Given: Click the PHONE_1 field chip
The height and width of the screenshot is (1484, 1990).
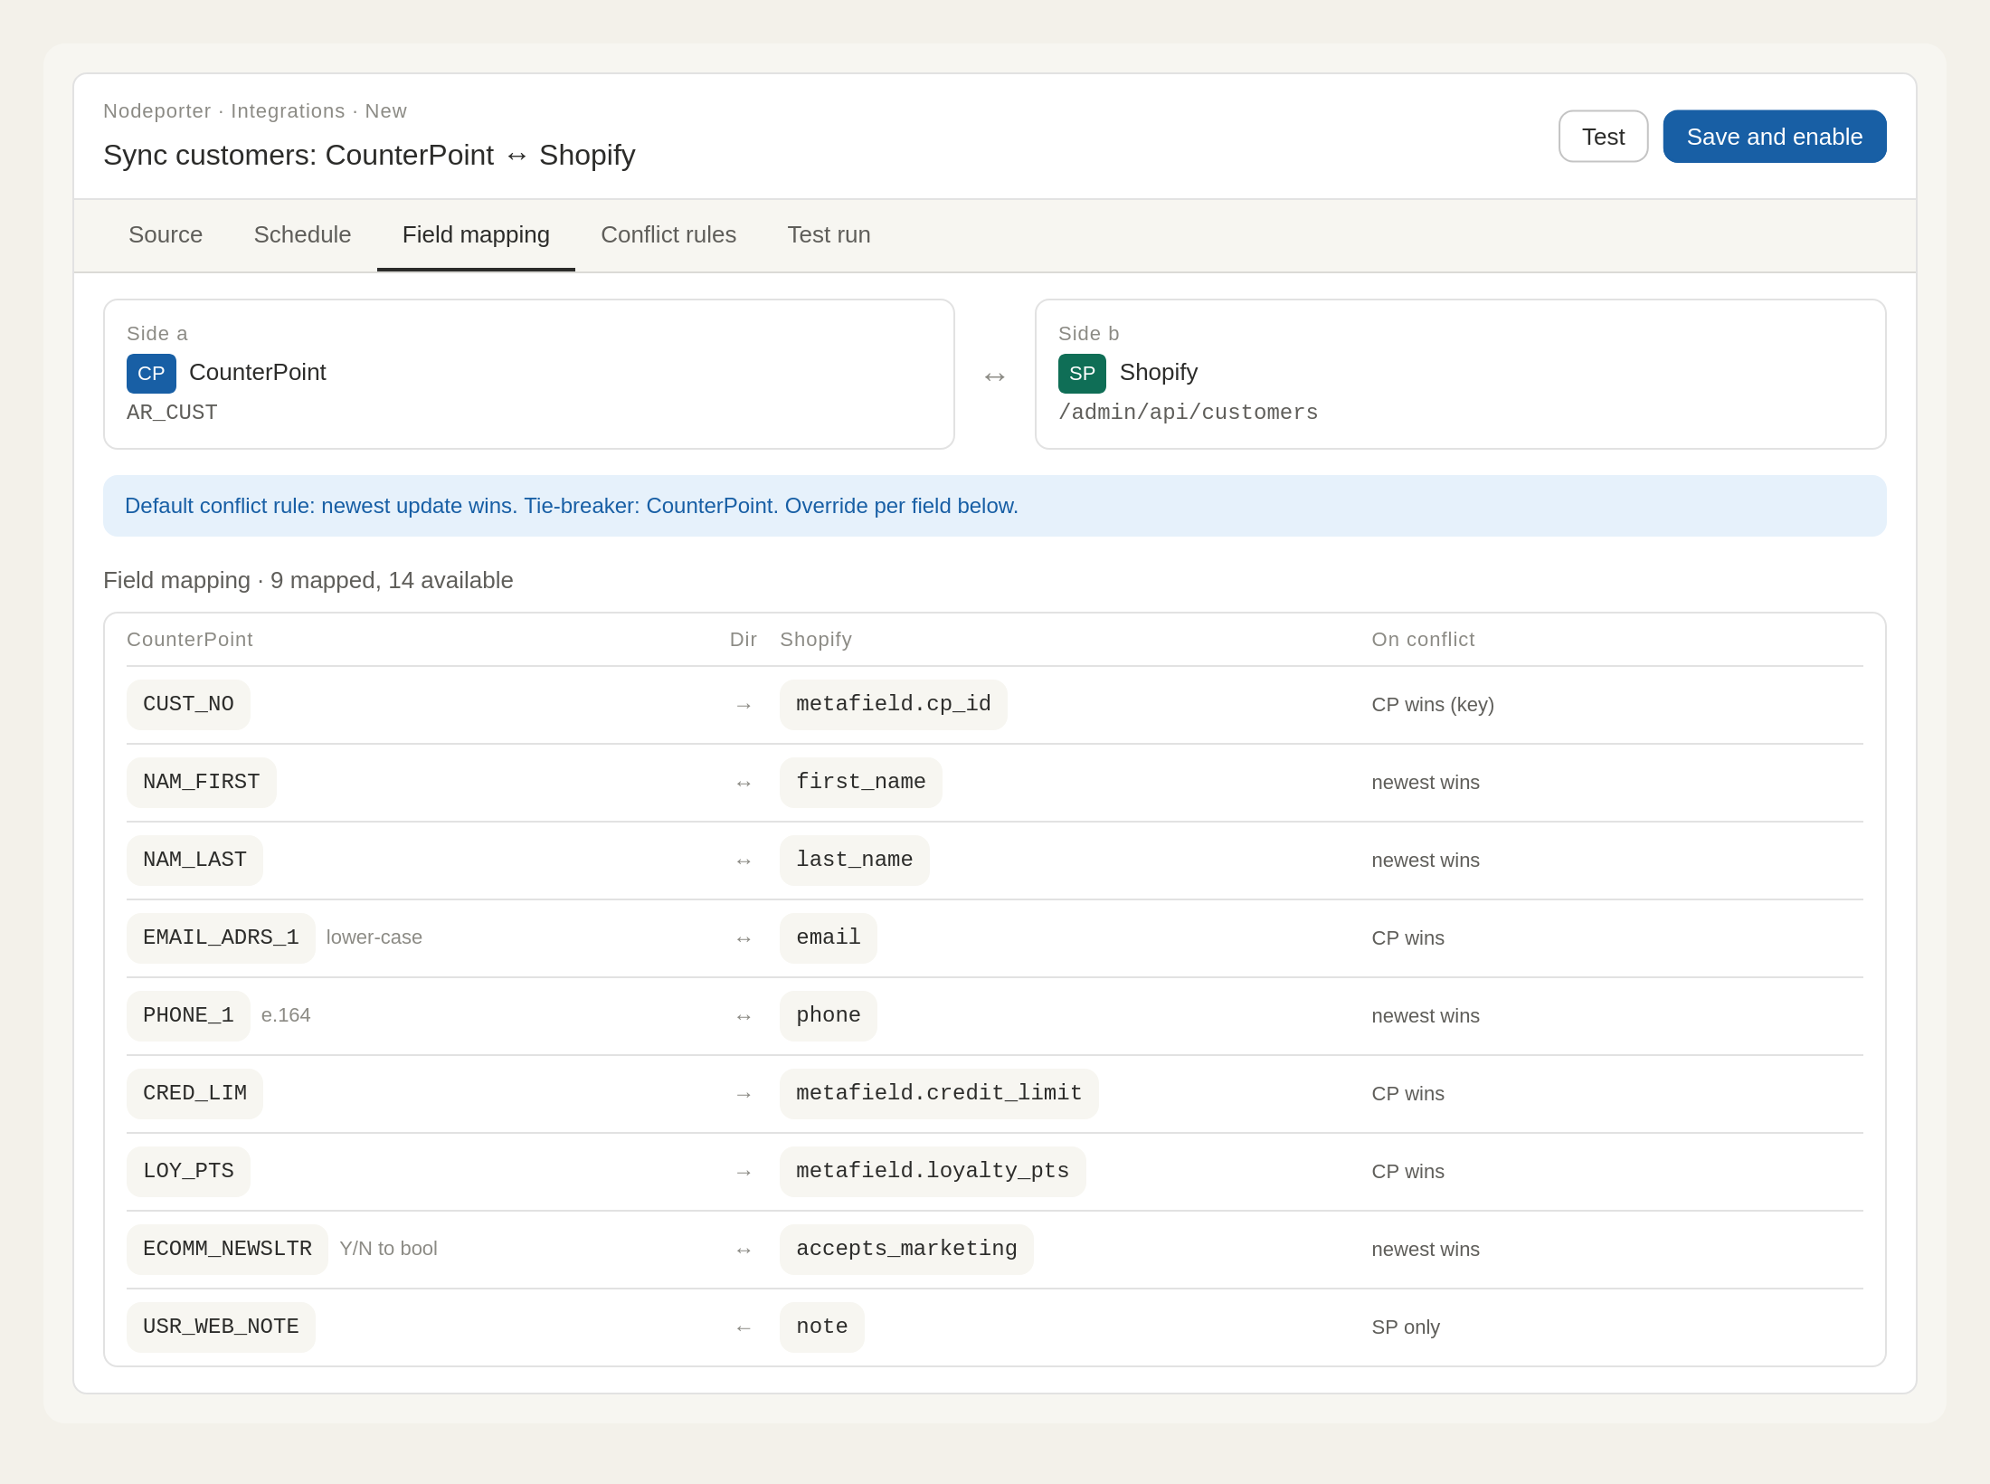Looking at the screenshot, I should point(188,1015).
